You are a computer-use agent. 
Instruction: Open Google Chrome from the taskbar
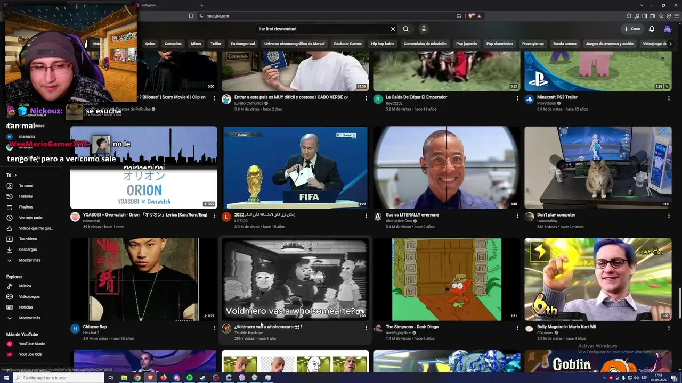[137, 378]
